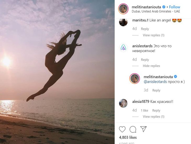Image resolution: width=191 pixels, height=144 pixels.
Task: Open the melitinastaniouta header profile picture
Action: click(x=123, y=9)
